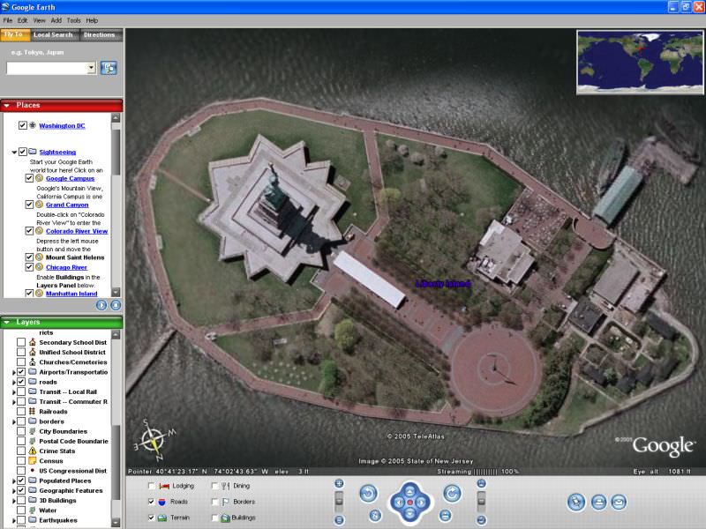
Task: Zoom out with the minus button below zoom slider
Action: tap(339, 520)
